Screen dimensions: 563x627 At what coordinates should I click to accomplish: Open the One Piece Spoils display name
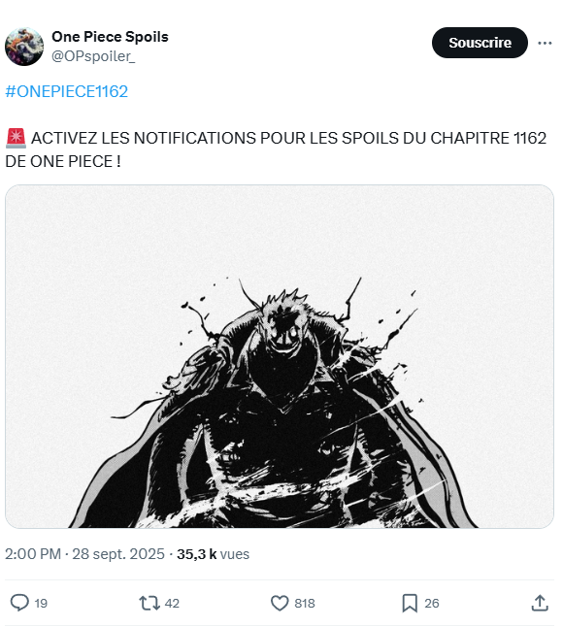point(110,37)
